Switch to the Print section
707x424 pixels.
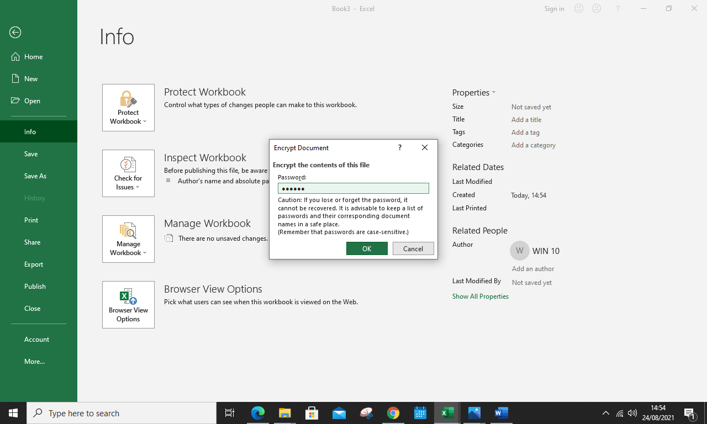coord(31,220)
